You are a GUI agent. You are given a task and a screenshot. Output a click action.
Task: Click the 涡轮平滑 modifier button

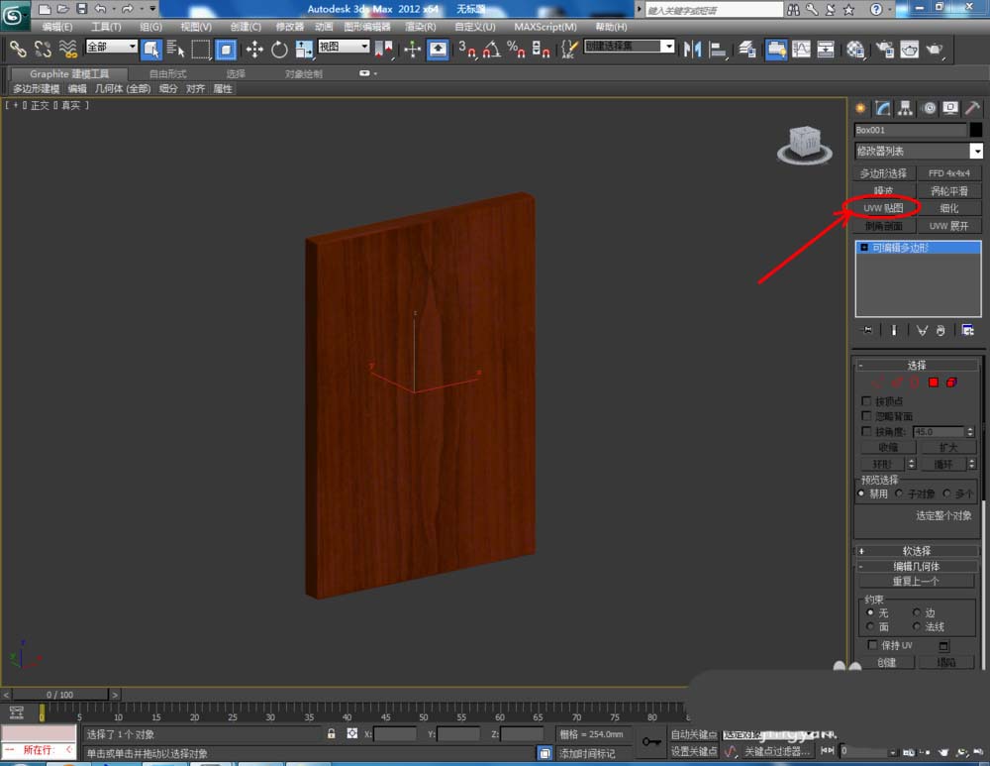949,191
